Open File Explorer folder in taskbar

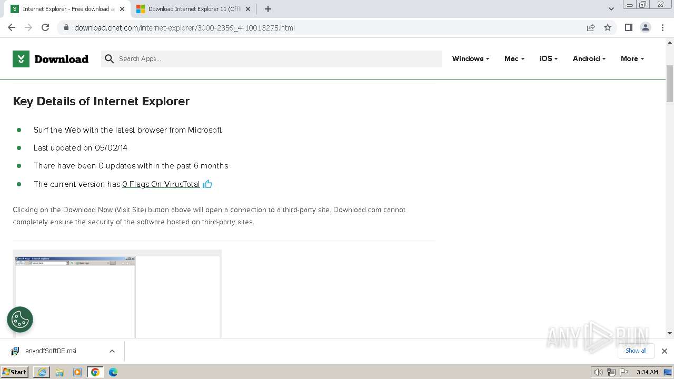60,372
